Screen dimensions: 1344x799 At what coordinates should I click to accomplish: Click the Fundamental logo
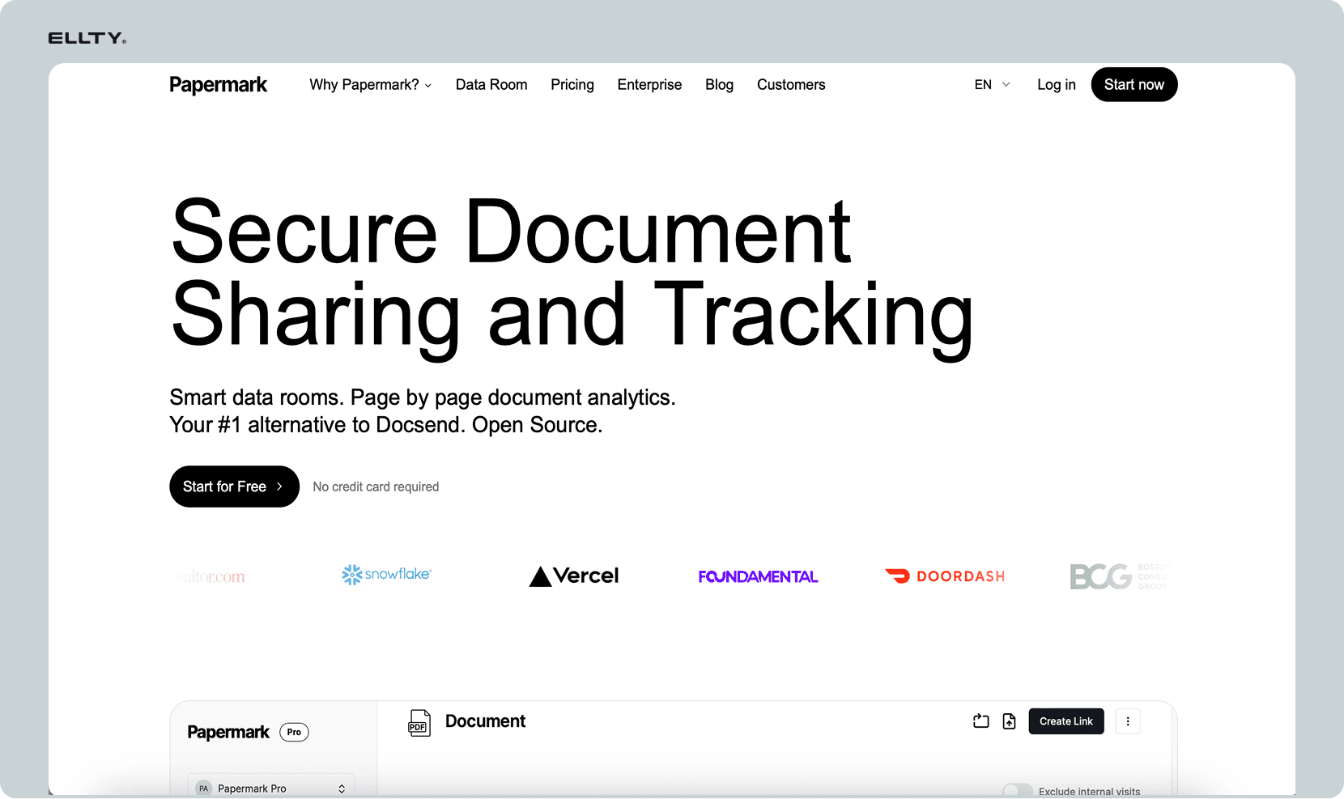point(758,576)
